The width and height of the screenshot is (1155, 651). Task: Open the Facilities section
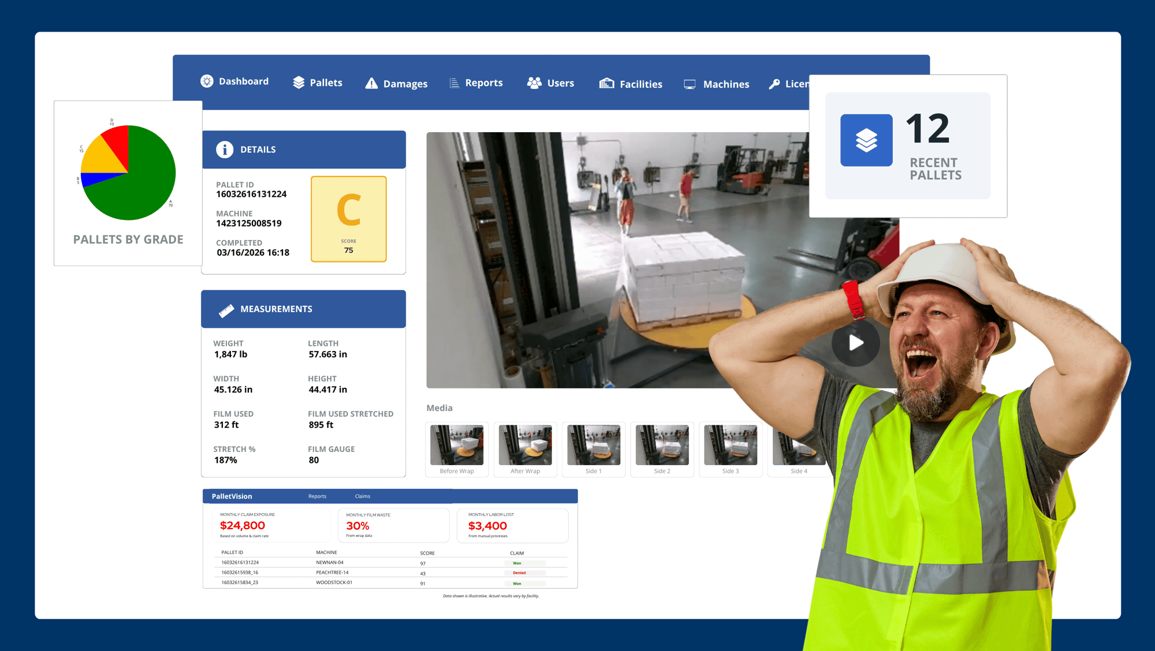point(631,84)
